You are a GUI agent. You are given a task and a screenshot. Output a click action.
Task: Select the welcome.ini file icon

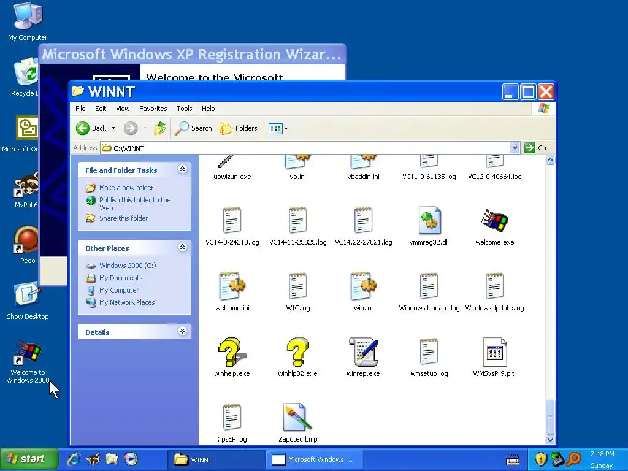tap(232, 286)
